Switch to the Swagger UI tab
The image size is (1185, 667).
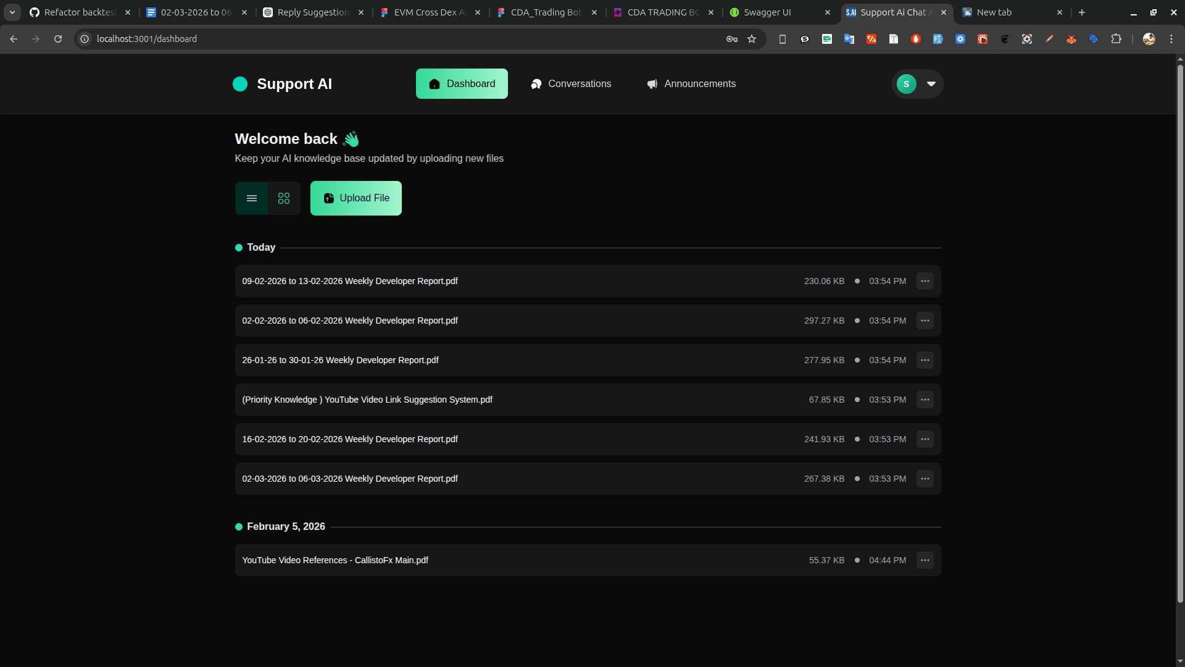point(767,12)
